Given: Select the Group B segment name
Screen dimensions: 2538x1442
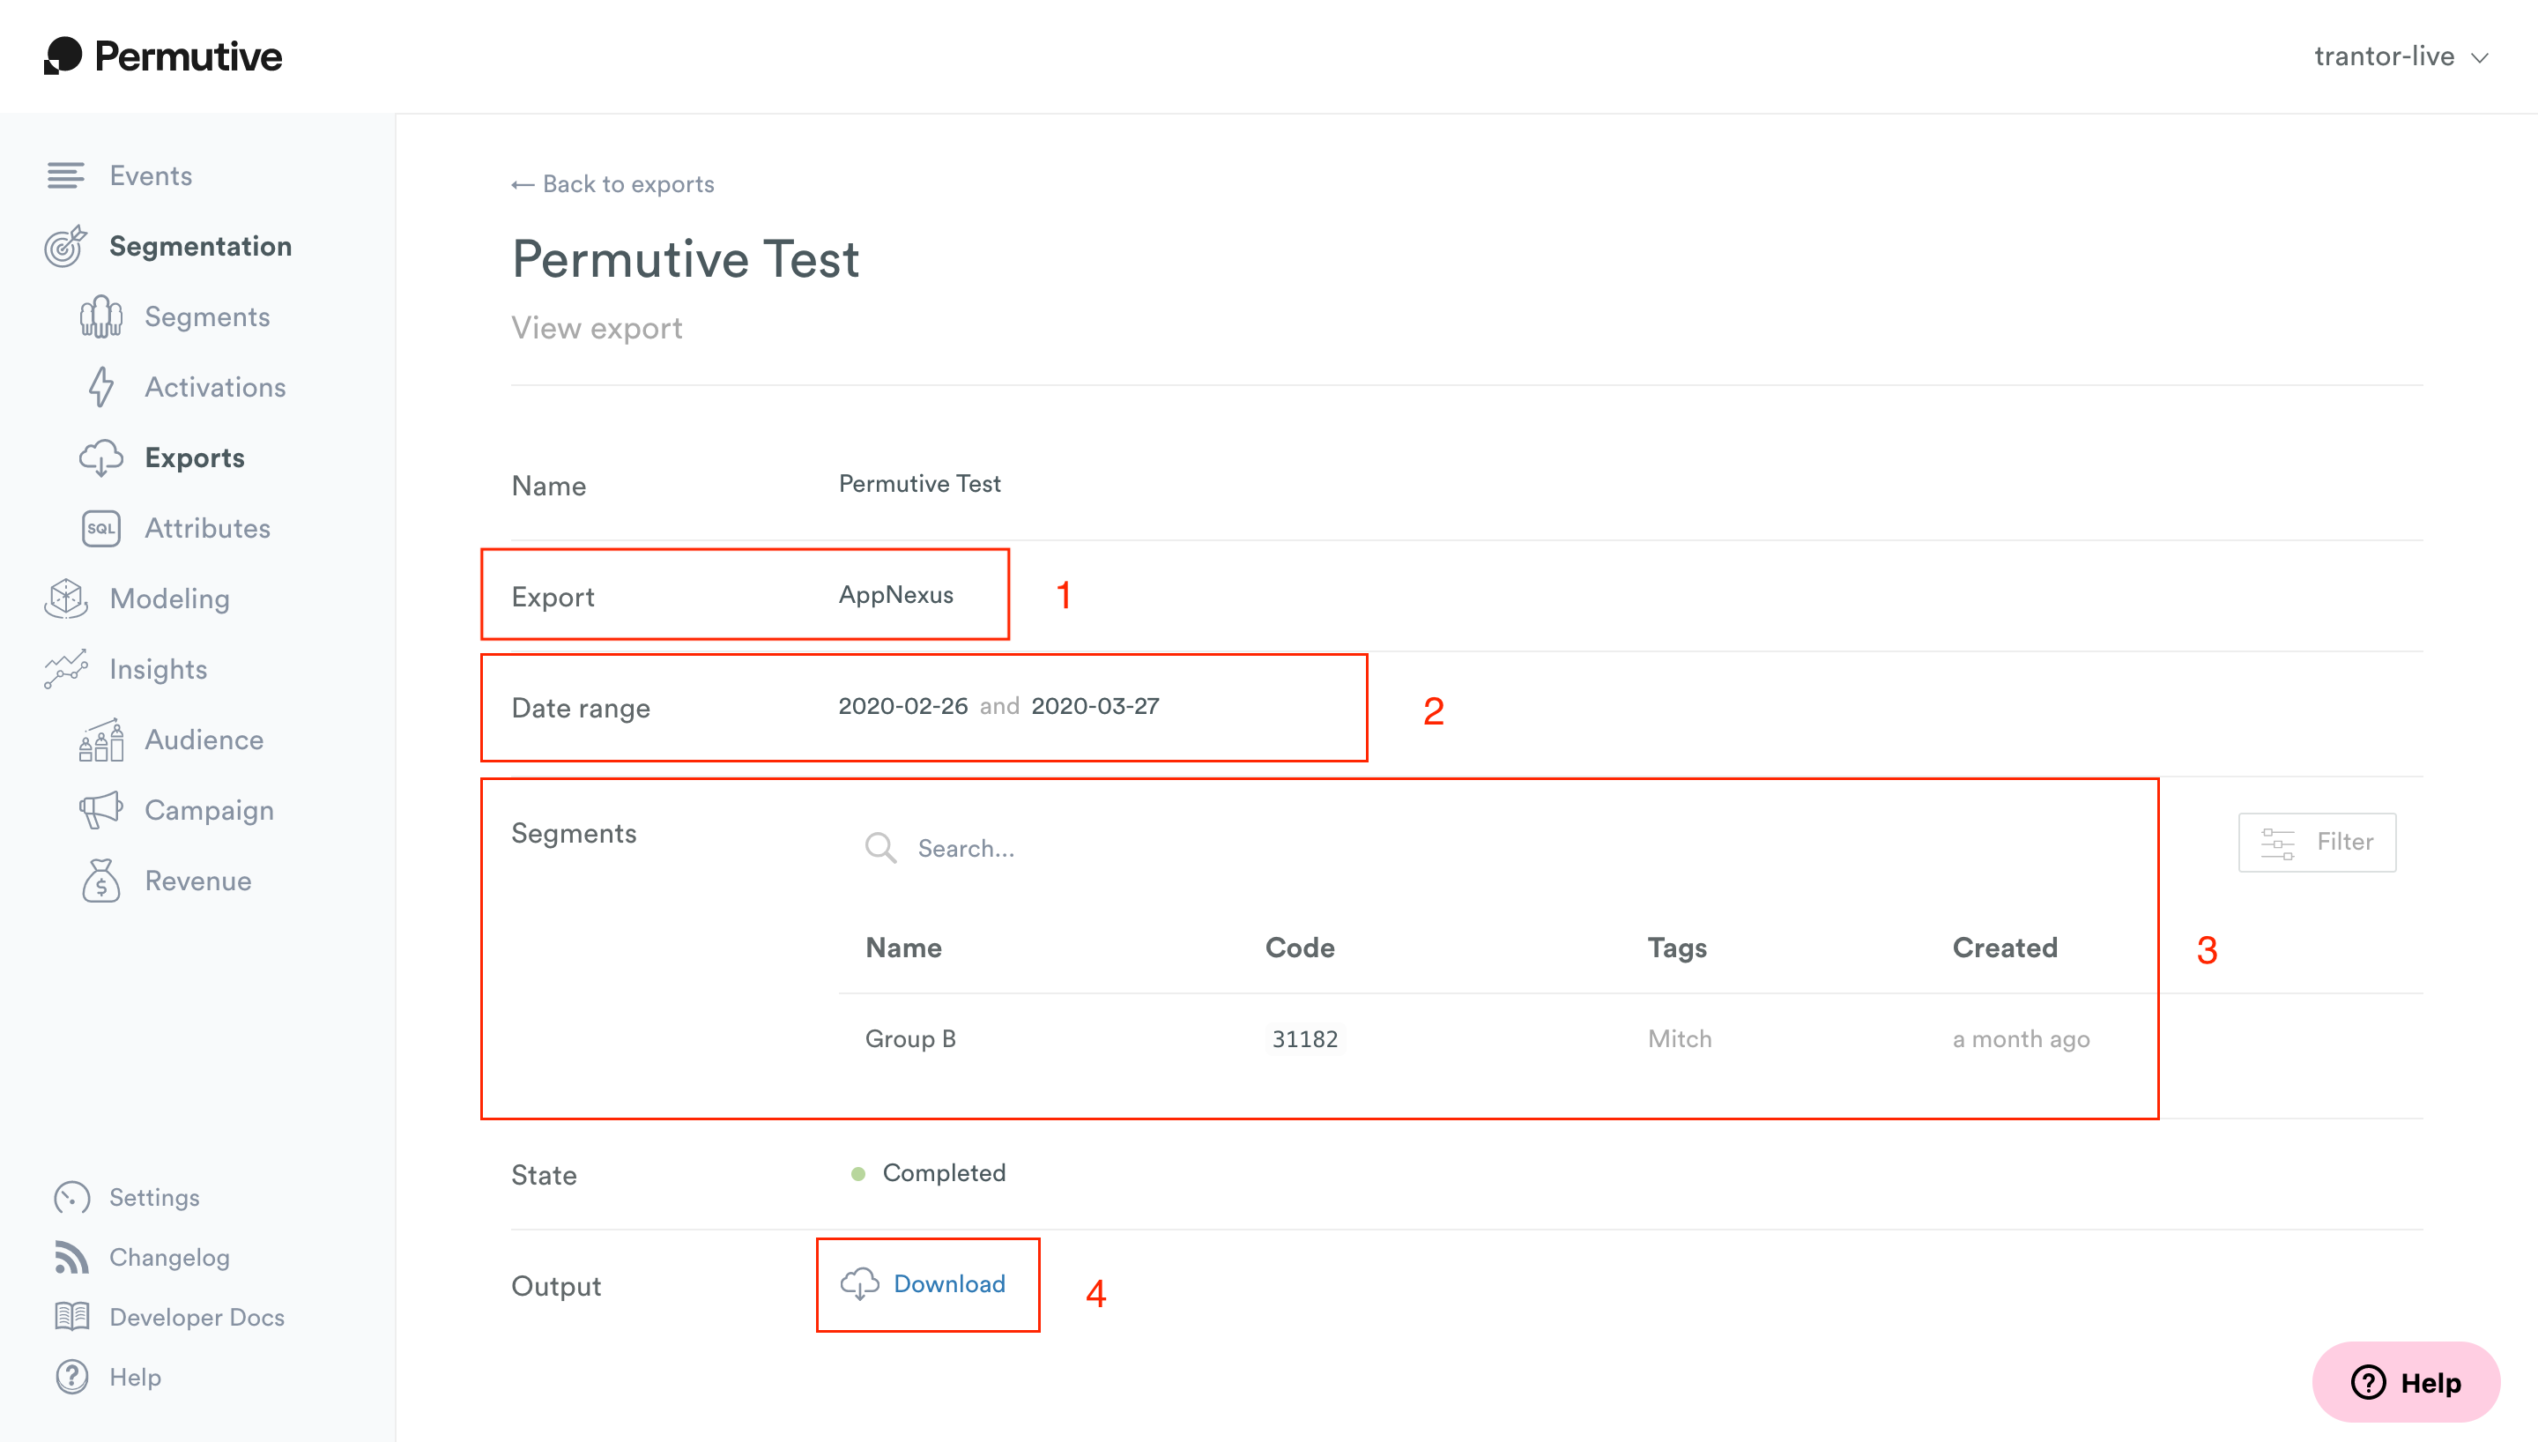Looking at the screenshot, I should (x=909, y=1039).
